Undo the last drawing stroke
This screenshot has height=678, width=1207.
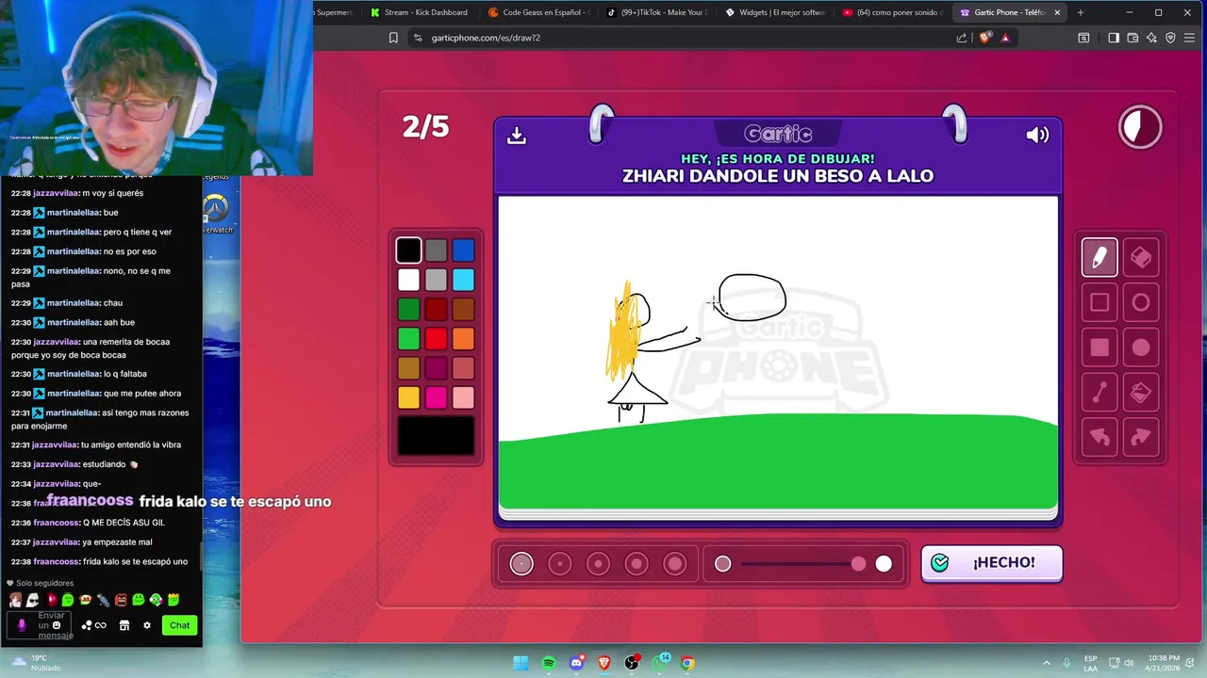1100,437
